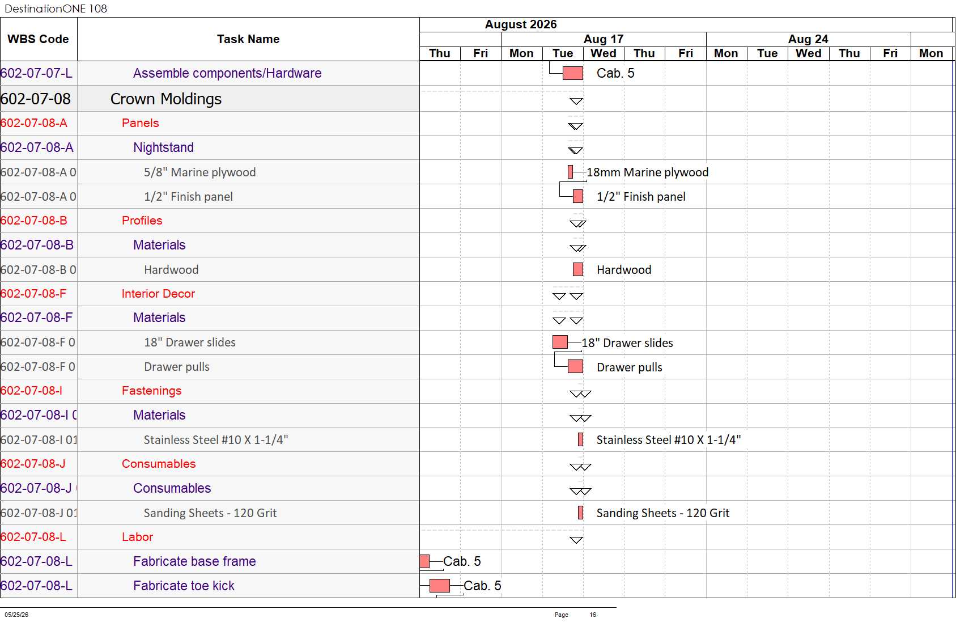The image size is (956, 622).
Task: Click the Sanding Sheets - 120 Grit bar
Action: click(x=580, y=513)
